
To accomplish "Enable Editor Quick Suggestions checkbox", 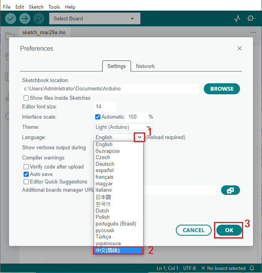I will [x=26, y=182].
